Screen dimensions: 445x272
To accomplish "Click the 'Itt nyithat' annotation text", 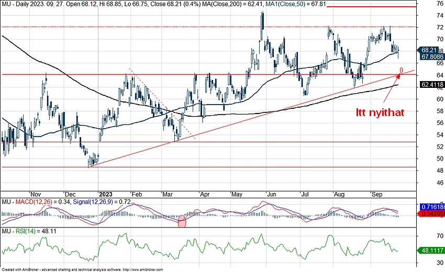I will [380, 112].
